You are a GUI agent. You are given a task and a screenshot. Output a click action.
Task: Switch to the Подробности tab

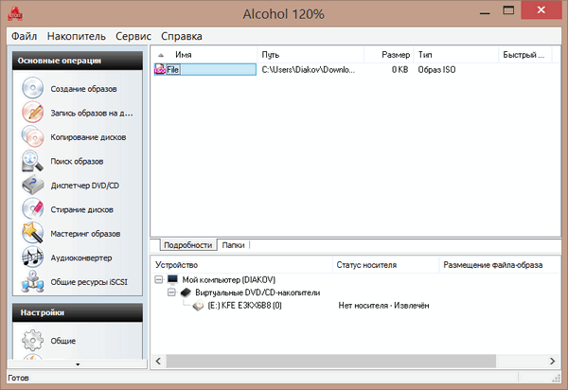(188, 245)
